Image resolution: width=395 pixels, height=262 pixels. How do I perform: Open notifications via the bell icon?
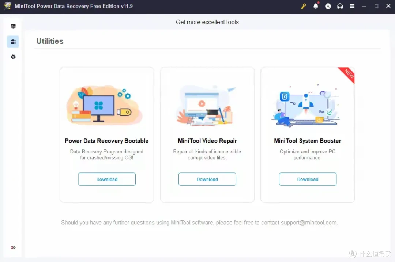pyautogui.click(x=316, y=6)
